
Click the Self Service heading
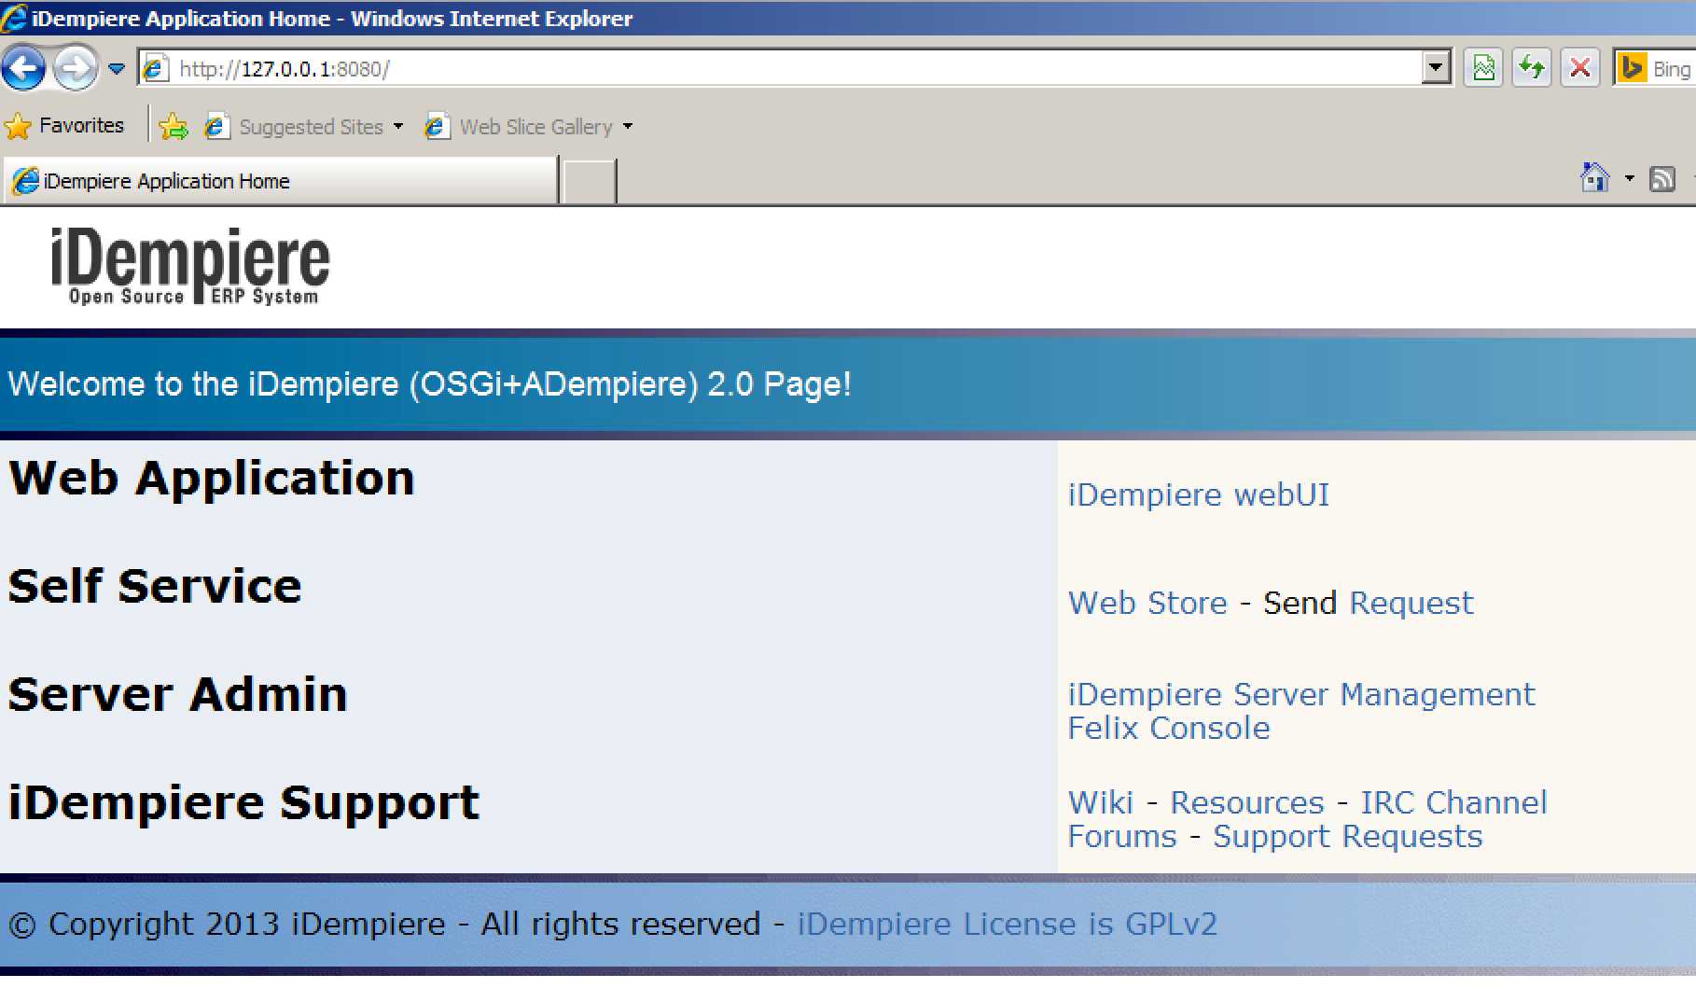155,587
